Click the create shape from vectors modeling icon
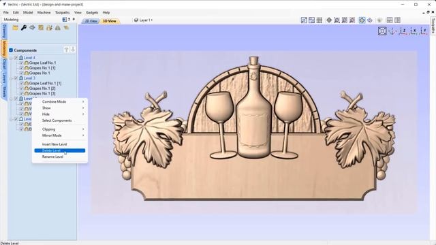Image resolution: width=436 pixels, height=245 pixels. point(15,27)
